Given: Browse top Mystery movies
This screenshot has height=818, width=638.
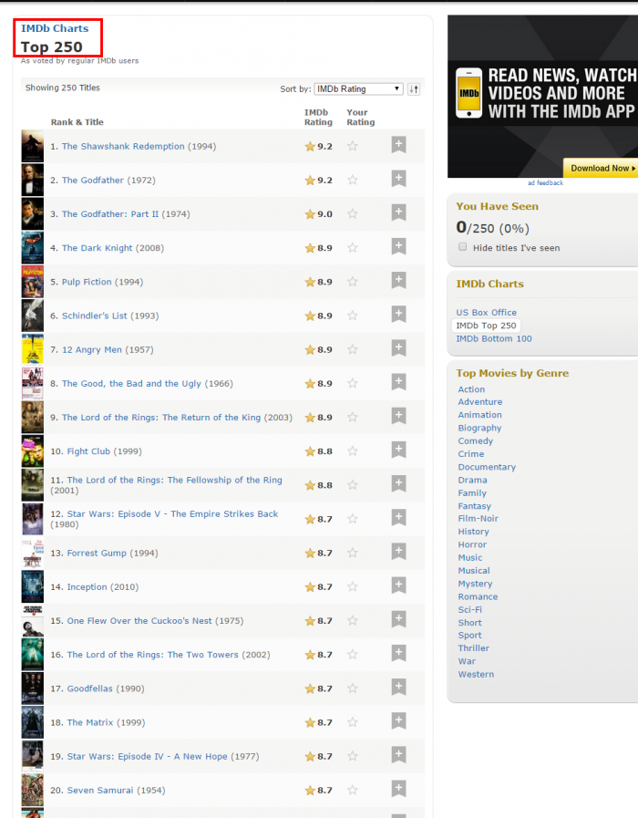Looking at the screenshot, I should [x=475, y=584].
